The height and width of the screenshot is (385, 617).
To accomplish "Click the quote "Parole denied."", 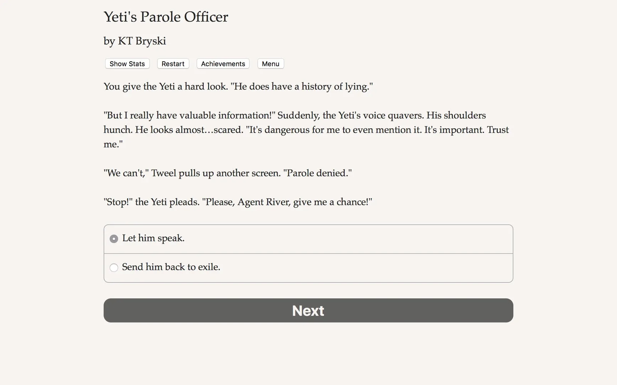I will [x=317, y=173].
